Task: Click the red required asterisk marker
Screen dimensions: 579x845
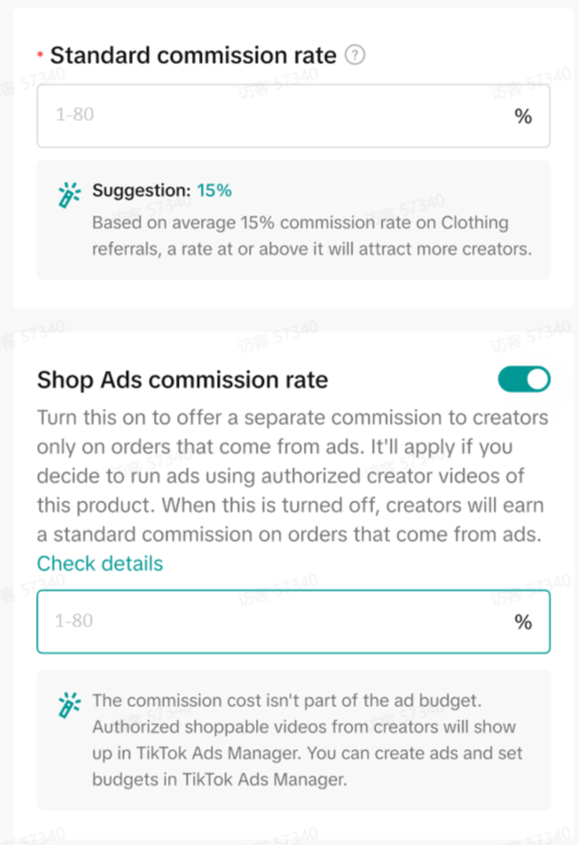Action: (x=40, y=55)
